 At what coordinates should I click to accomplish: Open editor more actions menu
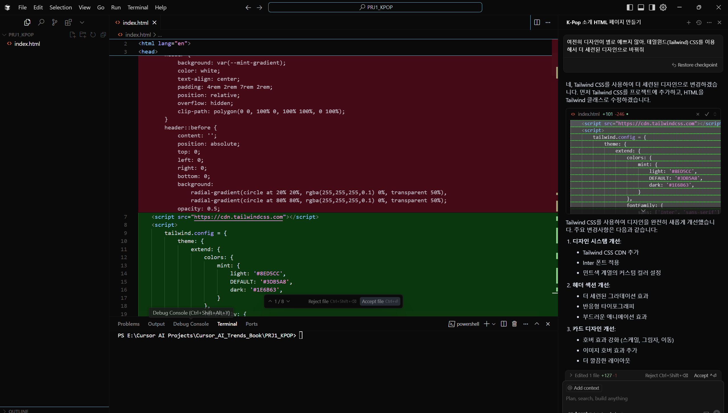pos(548,22)
